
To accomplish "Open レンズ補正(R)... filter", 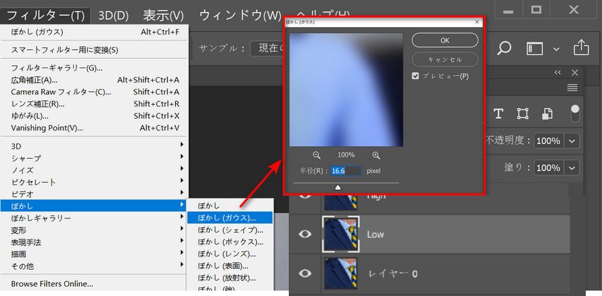I will pos(95,104).
